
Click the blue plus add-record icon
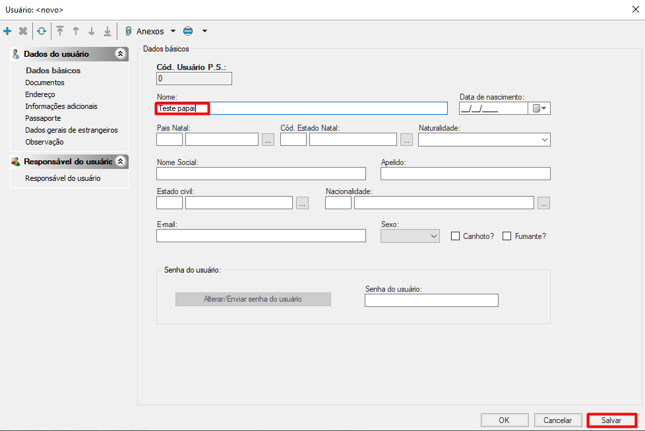pyautogui.click(x=7, y=31)
